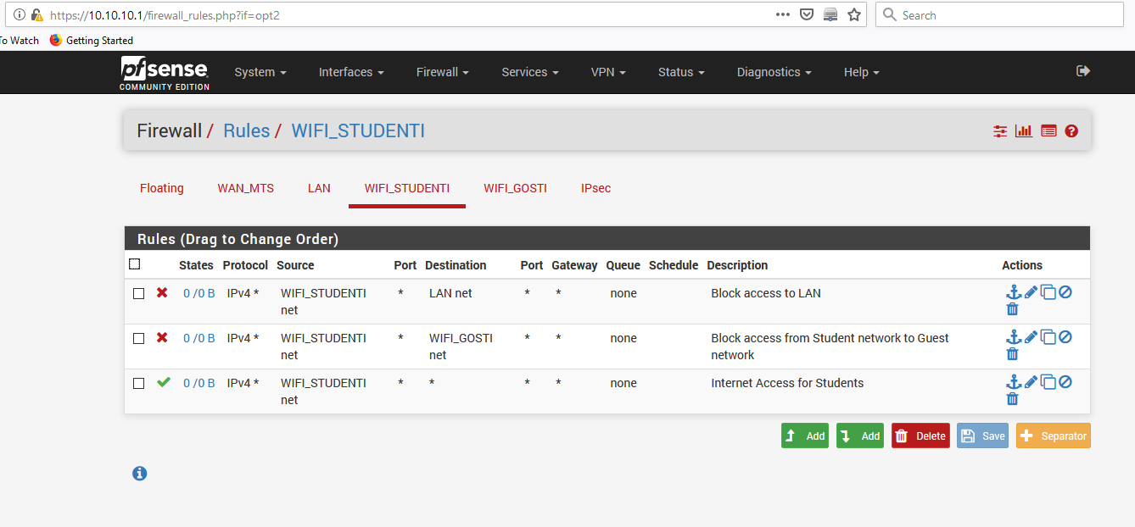Viewport: 1135px width, 527px height.
Task: Edit the Internet Access for Students rule
Action: click(1031, 381)
